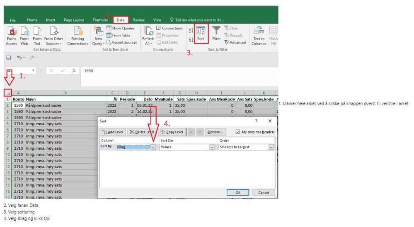414x227 pixels.
Task: Switch to the Data ribbon tab
Action: tap(121, 20)
